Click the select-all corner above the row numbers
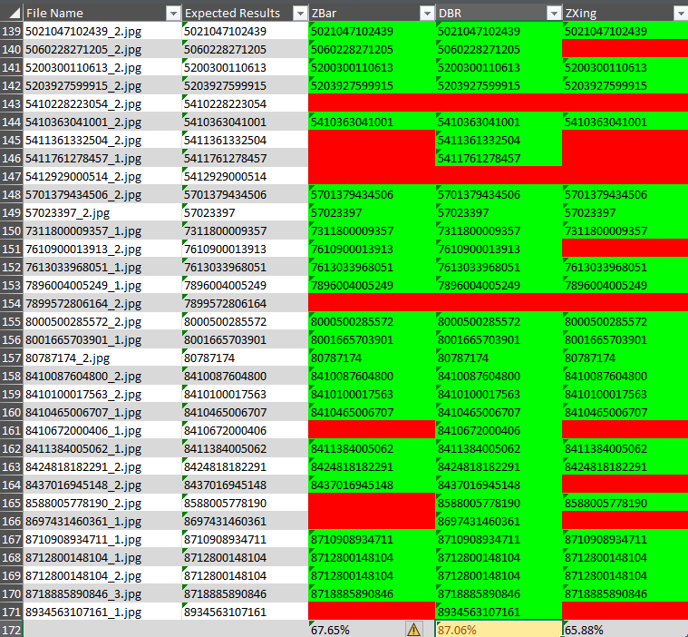Screen dimensions: 688x637 point(11,13)
